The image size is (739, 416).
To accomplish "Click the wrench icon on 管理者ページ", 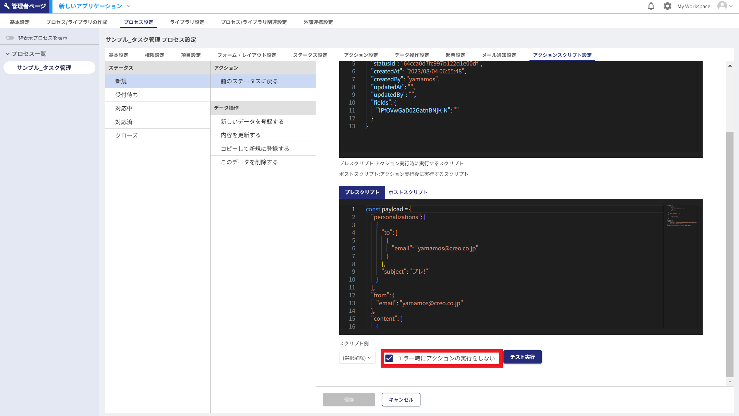I will click(x=7, y=5).
